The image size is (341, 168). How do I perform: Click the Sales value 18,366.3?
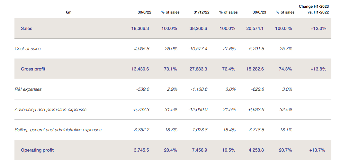140,28
